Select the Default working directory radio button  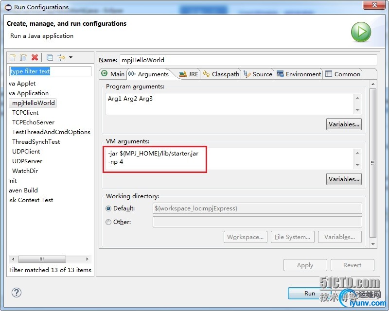click(x=108, y=208)
